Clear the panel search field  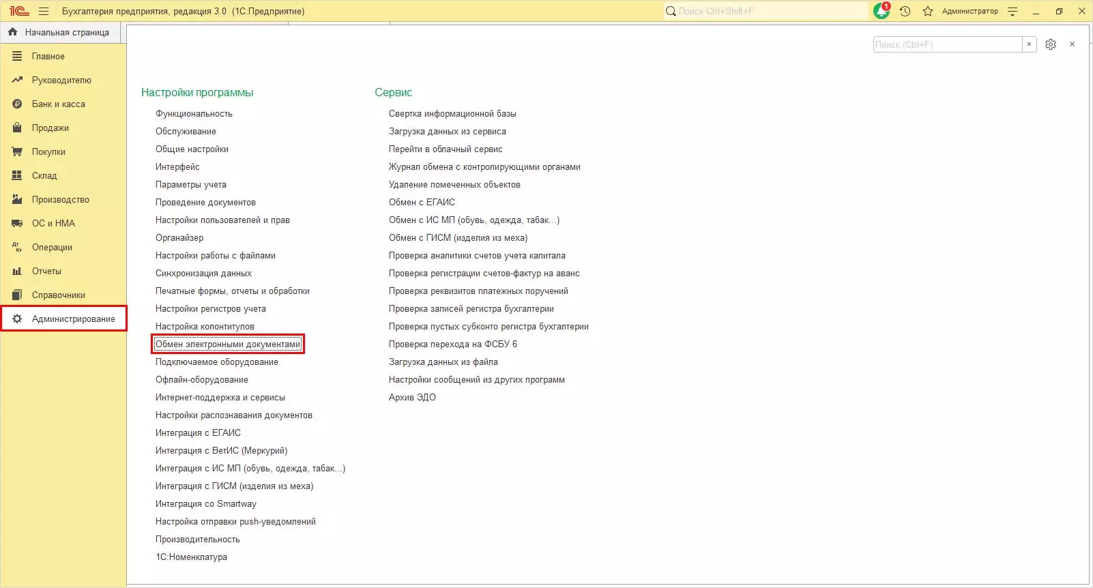[1029, 44]
